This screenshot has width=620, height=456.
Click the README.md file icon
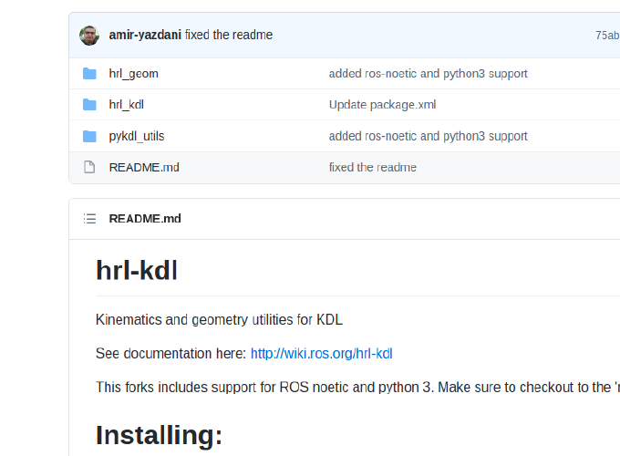click(x=89, y=167)
